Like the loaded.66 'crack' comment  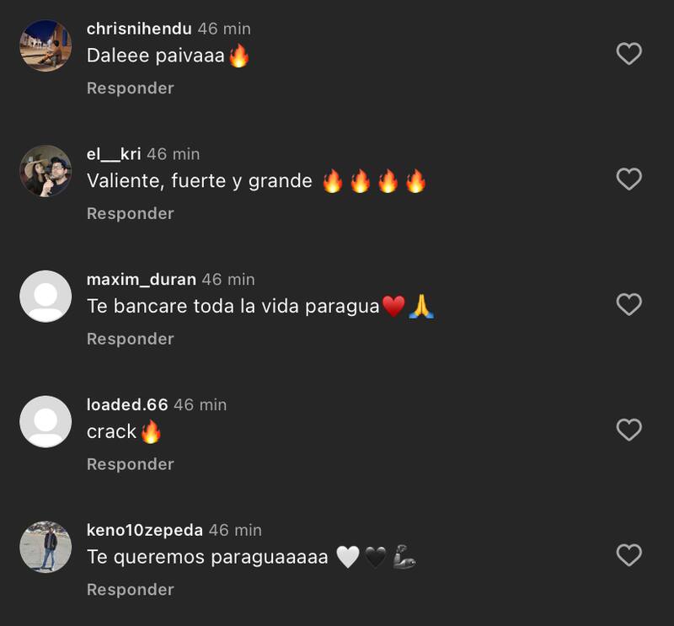point(629,430)
